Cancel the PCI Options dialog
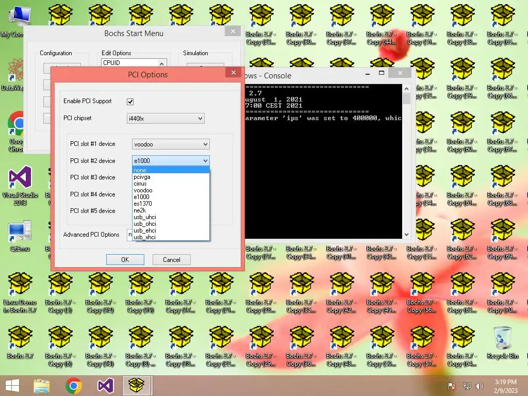This screenshot has width=528, height=396. [171, 260]
